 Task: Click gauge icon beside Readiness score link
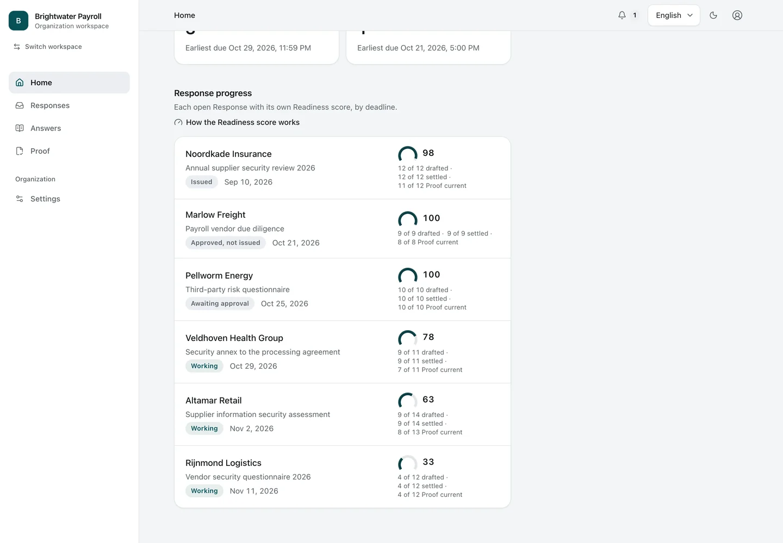tap(178, 123)
